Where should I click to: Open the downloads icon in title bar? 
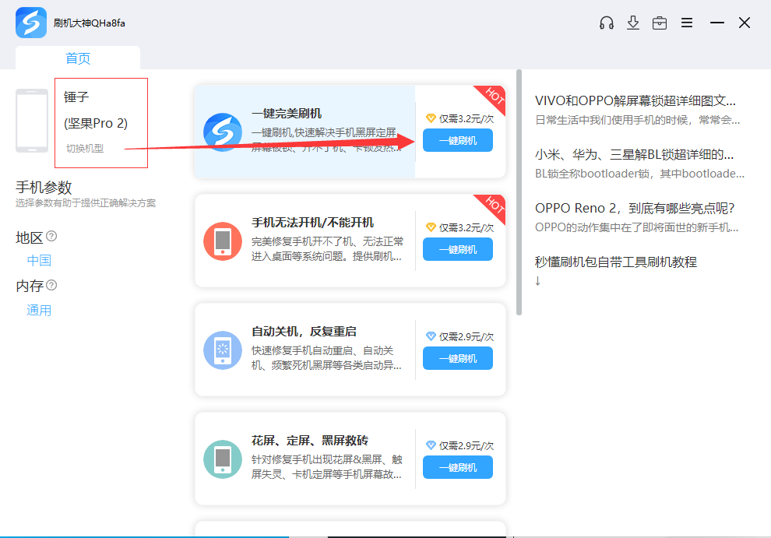[x=633, y=23]
